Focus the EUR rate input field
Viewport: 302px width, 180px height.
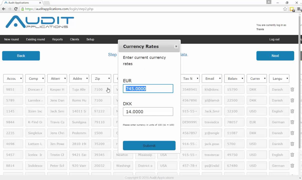point(148,88)
